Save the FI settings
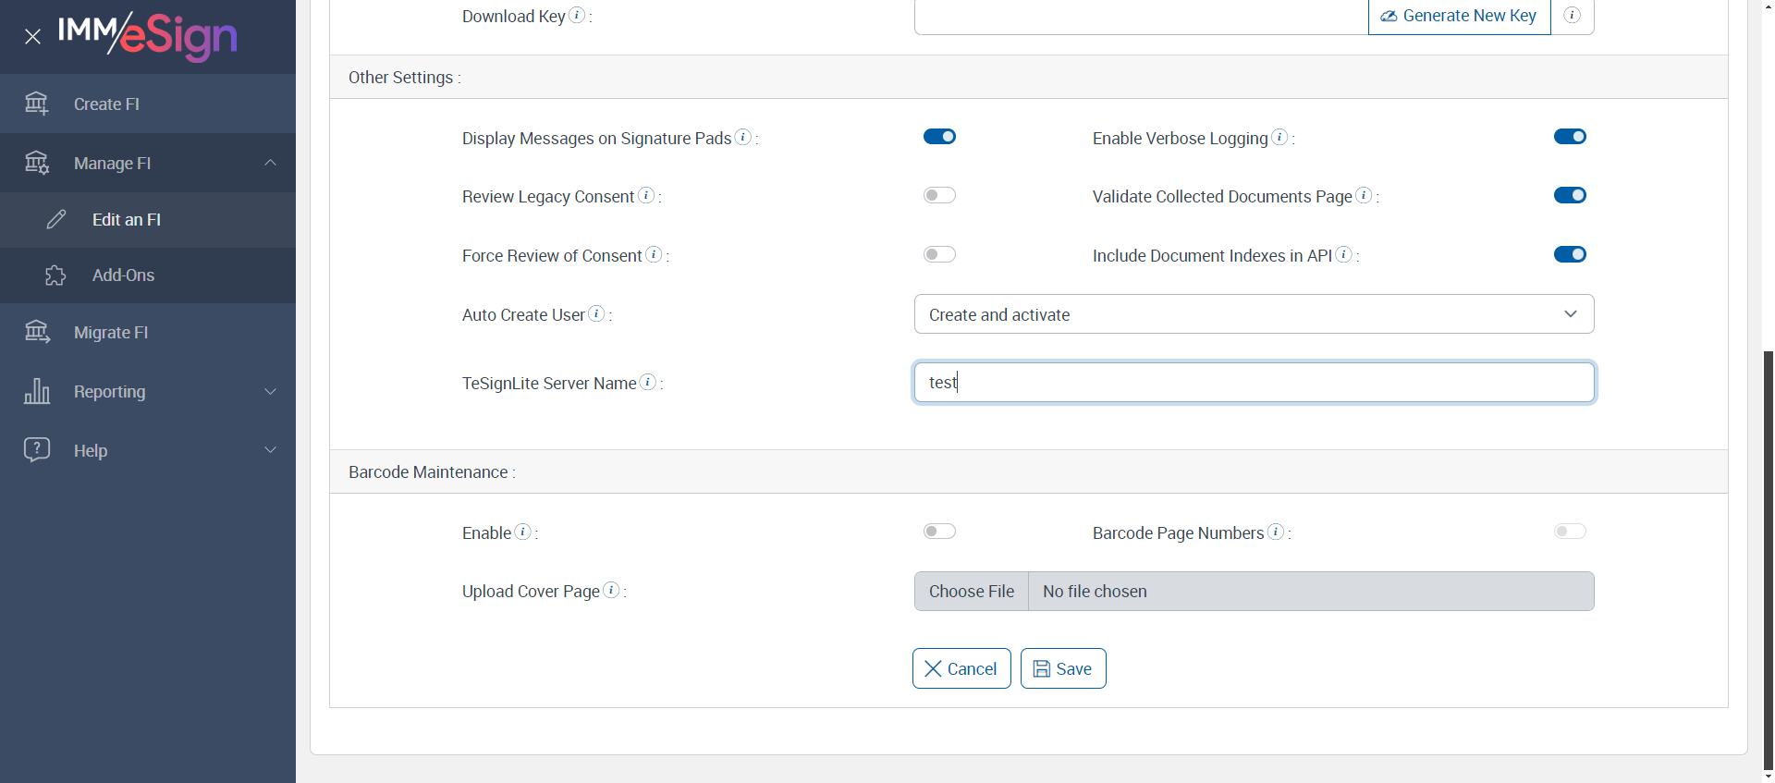Screen dimensions: 1775x783 tap(1063, 668)
